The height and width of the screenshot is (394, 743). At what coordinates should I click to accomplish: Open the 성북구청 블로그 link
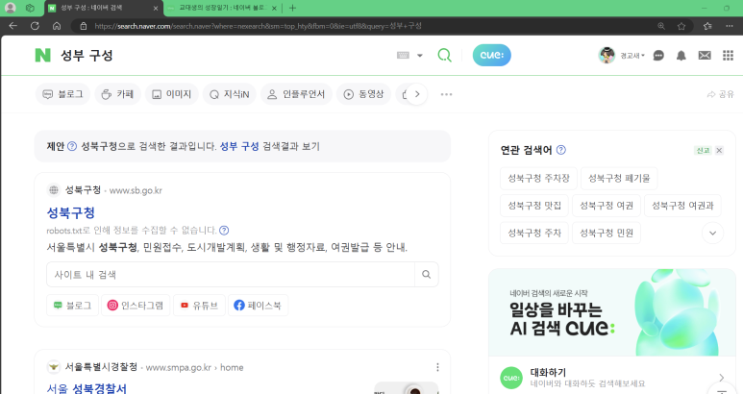tap(72, 306)
